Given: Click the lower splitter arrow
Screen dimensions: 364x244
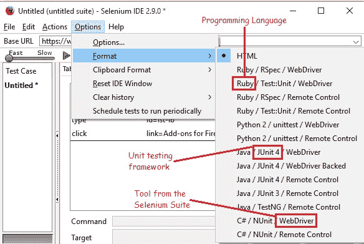Looking at the screenshot, I should (x=57, y=200).
